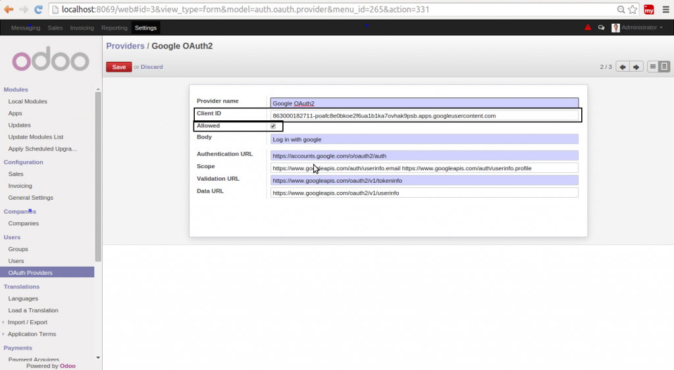Bookmark the page with the star icon
This screenshot has width=674, height=370.
[x=633, y=9]
